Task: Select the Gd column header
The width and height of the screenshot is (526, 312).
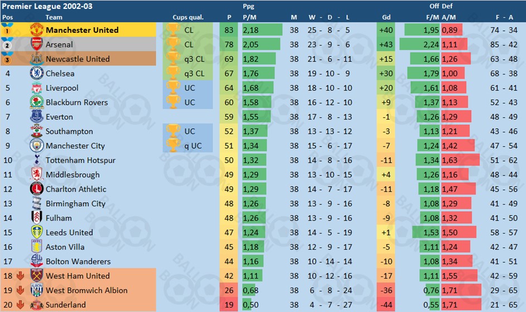Action: [x=386, y=17]
